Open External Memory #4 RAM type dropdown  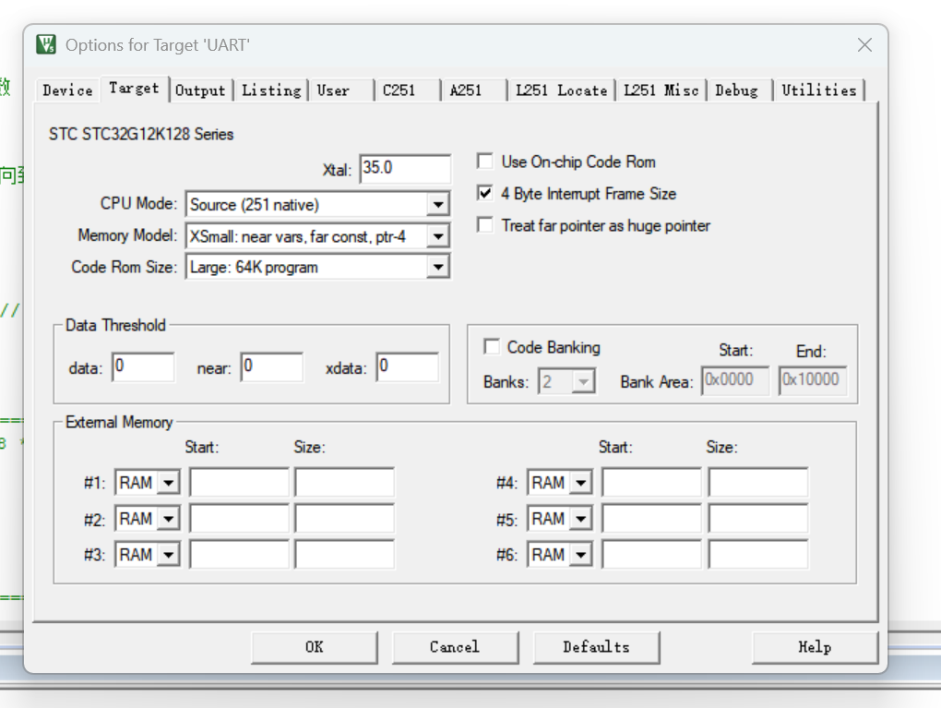(580, 483)
